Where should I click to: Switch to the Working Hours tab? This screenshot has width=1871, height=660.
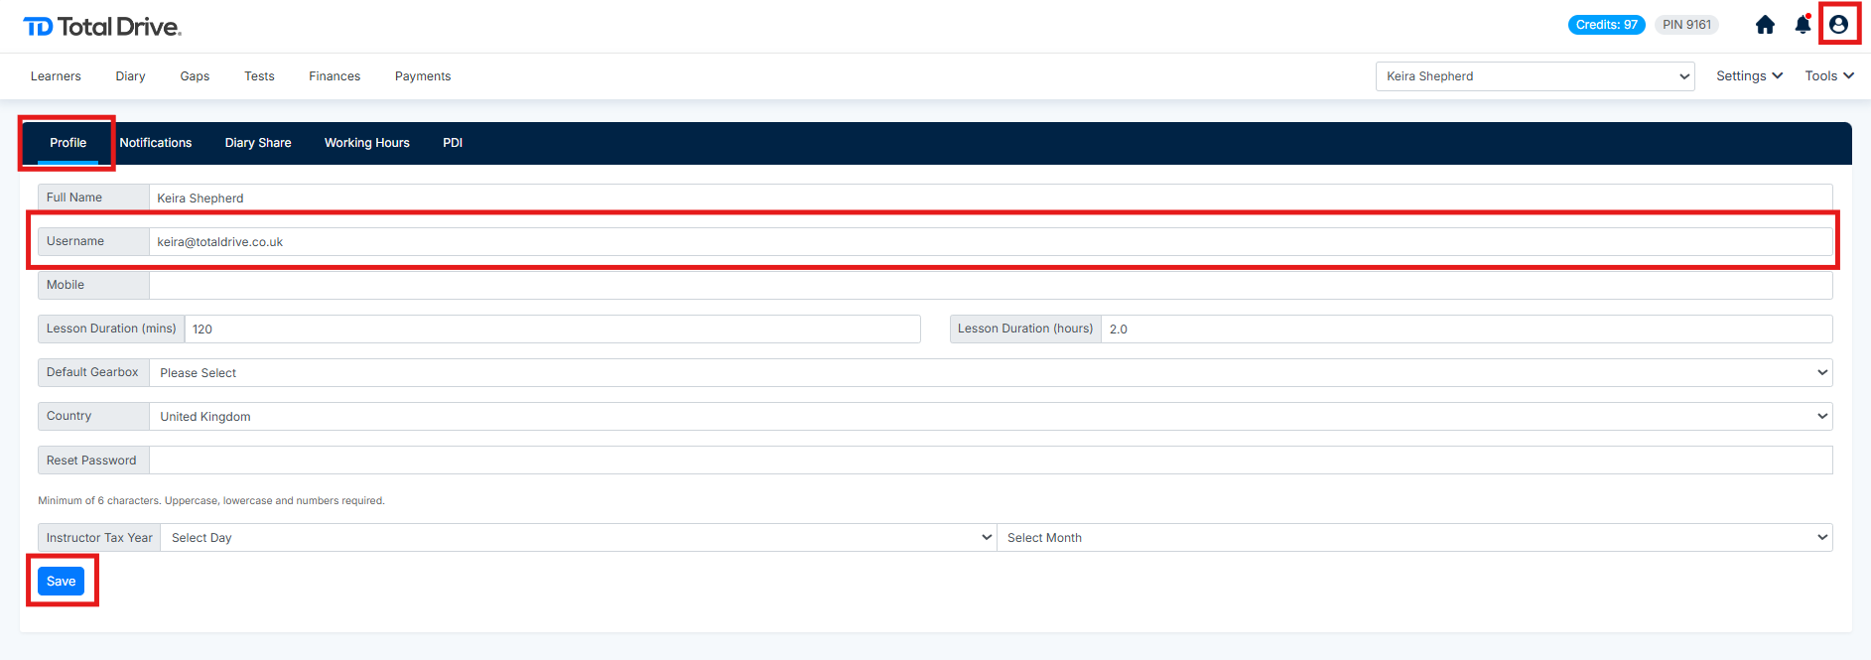point(367,143)
